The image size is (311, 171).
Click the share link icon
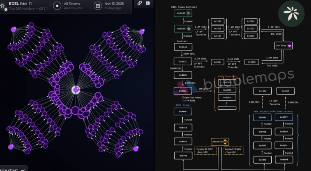139,3
